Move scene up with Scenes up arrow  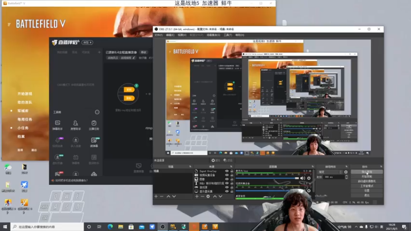[169, 196]
